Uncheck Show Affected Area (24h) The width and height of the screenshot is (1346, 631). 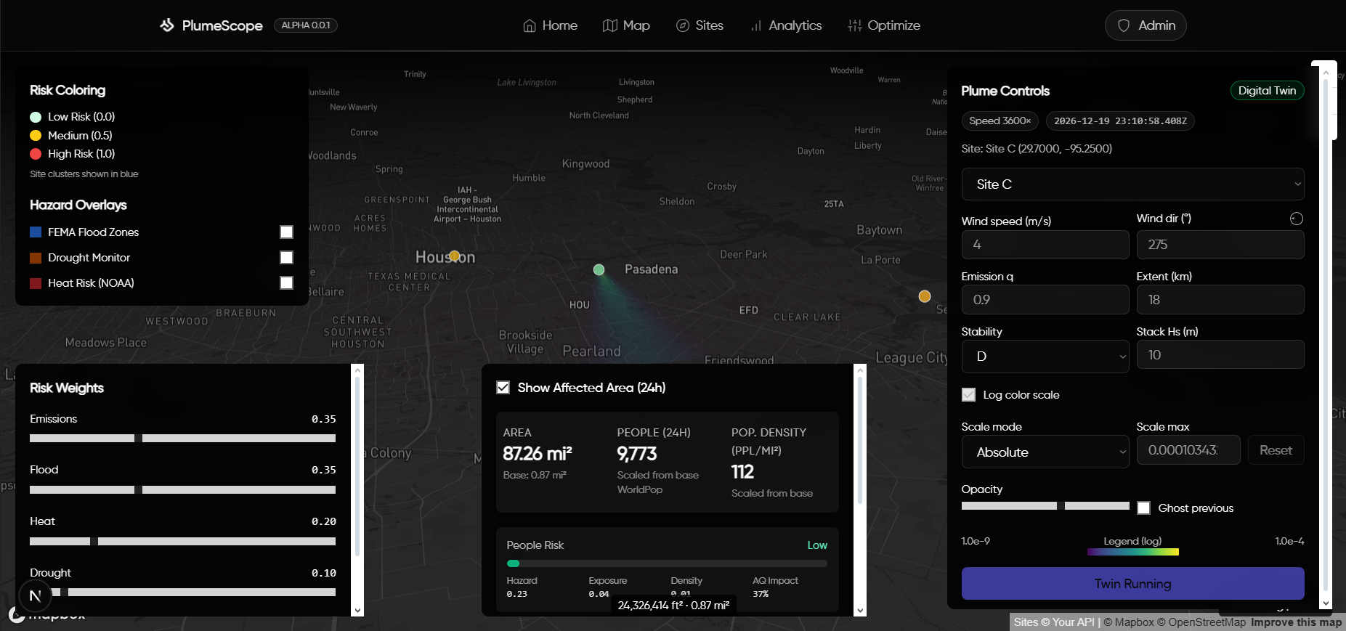coord(503,387)
